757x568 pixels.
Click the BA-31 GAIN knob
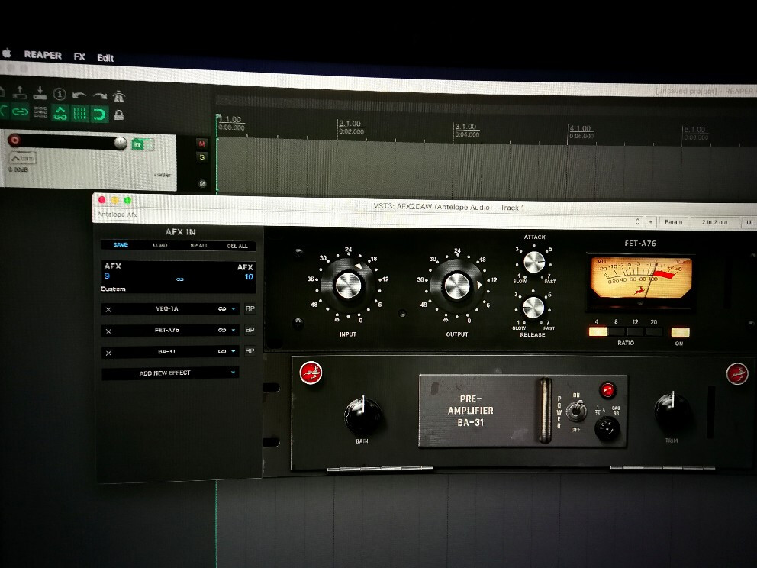pyautogui.click(x=362, y=415)
